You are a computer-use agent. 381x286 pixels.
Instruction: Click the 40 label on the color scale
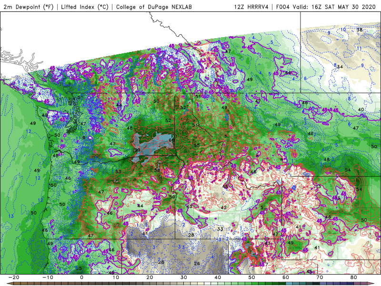pos(218,277)
